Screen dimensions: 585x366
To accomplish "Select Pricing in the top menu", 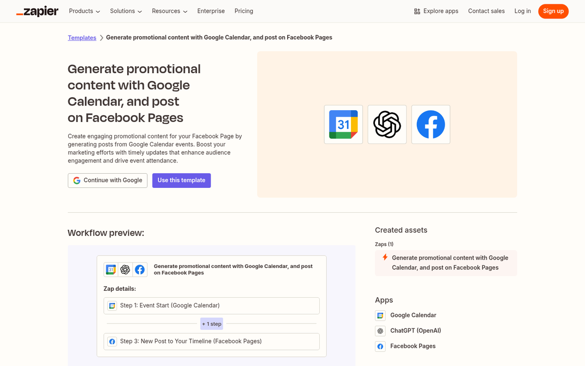I will (244, 11).
